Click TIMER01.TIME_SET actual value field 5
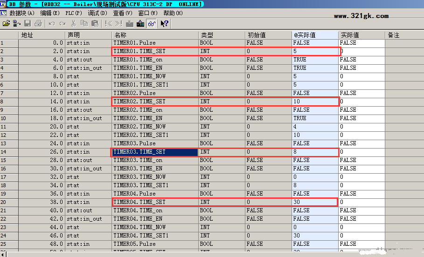This screenshot has height=257, width=424. (x=314, y=51)
